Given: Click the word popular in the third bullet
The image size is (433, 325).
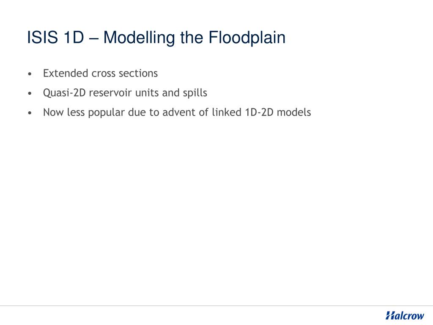Looking at the screenshot, I should click(x=106, y=113).
